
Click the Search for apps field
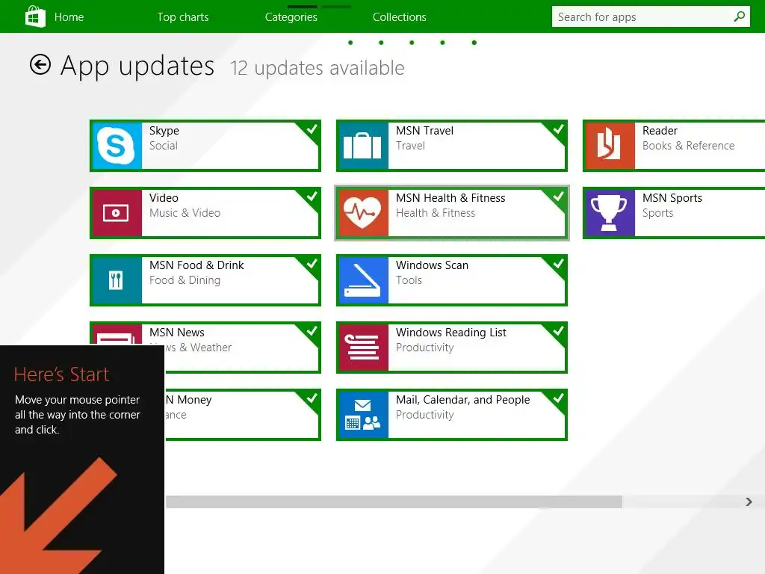pos(651,16)
